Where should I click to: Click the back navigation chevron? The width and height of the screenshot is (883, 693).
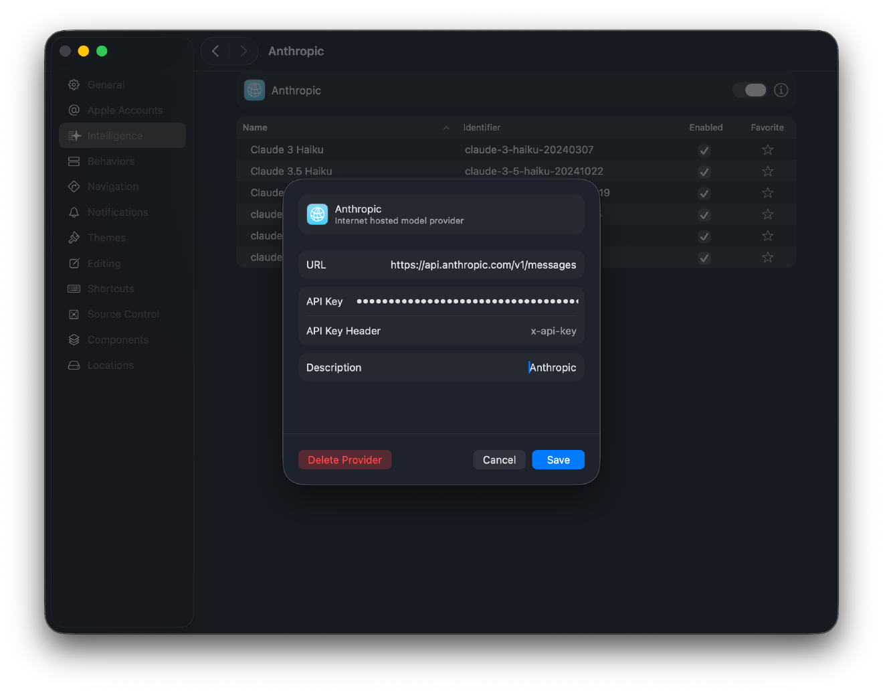(x=215, y=51)
